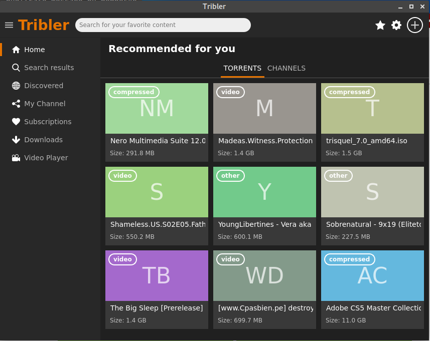Viewport: 430px width, 341px height.
Task: Click the compressed tag on Nero Multimedia card
Action: pyautogui.click(x=134, y=92)
